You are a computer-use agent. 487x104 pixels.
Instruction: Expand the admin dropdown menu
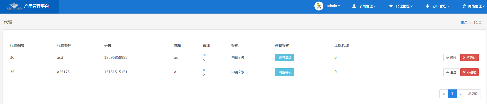coord(333,6)
